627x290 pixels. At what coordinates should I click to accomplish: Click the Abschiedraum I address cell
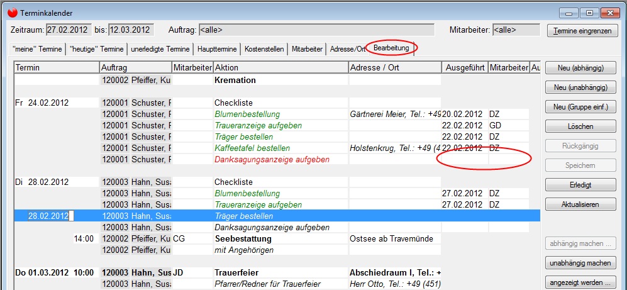tap(395, 273)
